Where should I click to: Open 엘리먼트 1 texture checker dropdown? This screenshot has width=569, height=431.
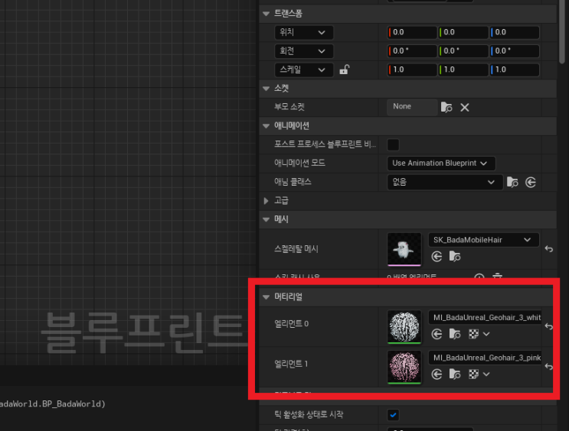click(x=479, y=374)
